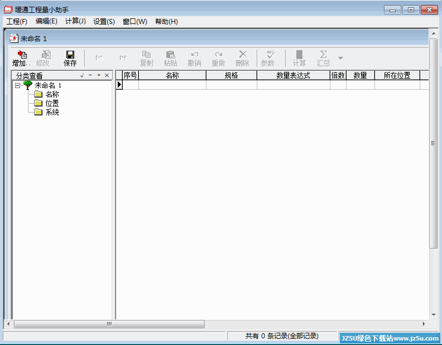Maximize the application window
Viewport: 442px width, 345px height.
click(x=411, y=10)
